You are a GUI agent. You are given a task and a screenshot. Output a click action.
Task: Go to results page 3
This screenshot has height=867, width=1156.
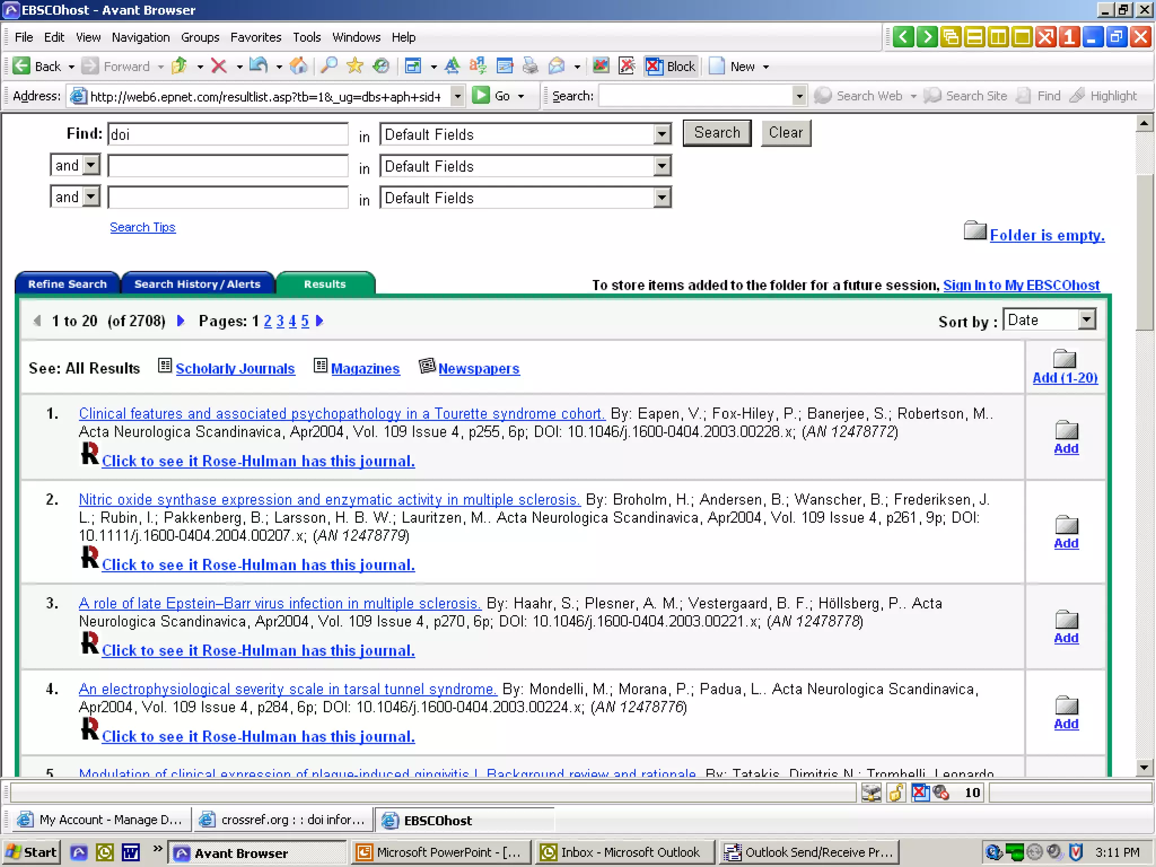coord(280,321)
